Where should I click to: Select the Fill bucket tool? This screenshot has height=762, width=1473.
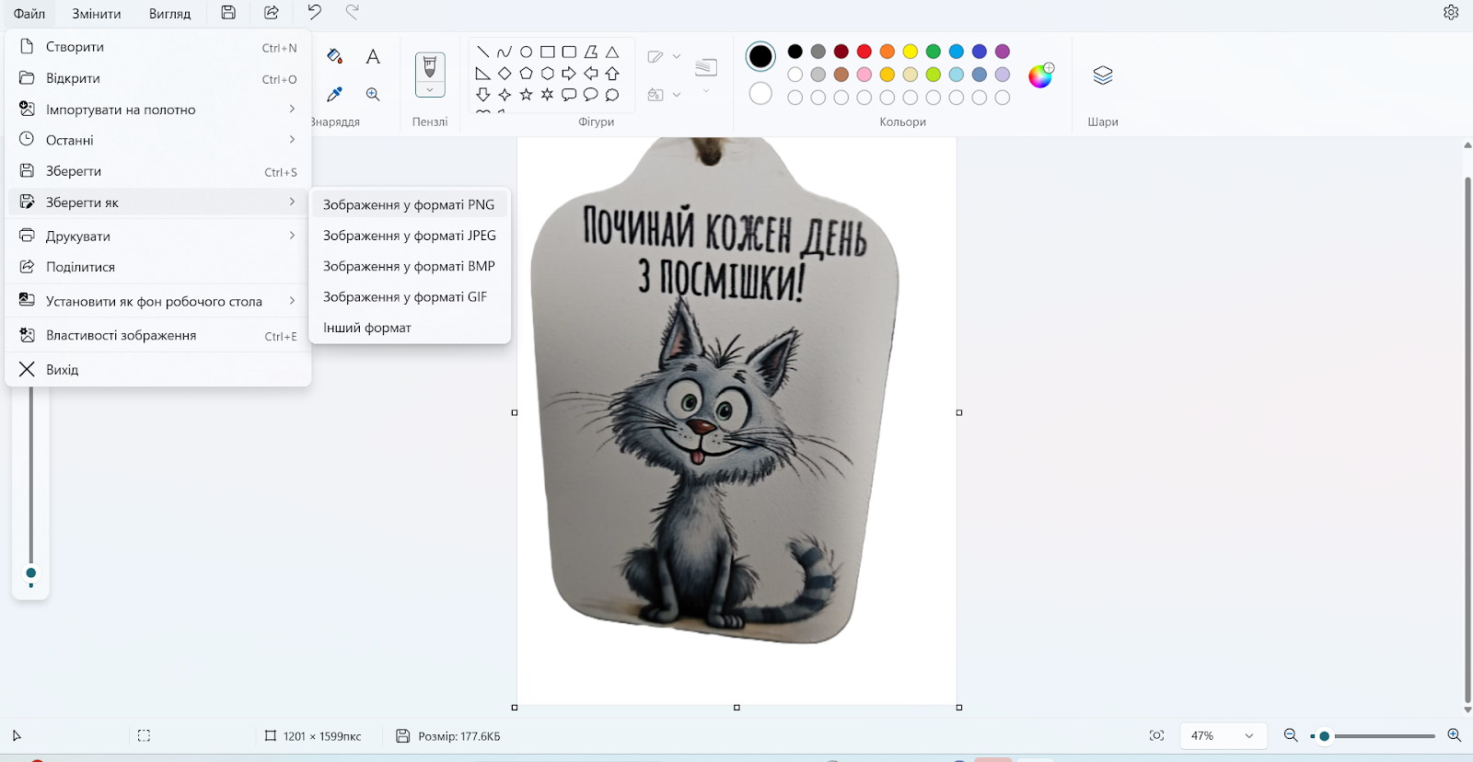[335, 56]
